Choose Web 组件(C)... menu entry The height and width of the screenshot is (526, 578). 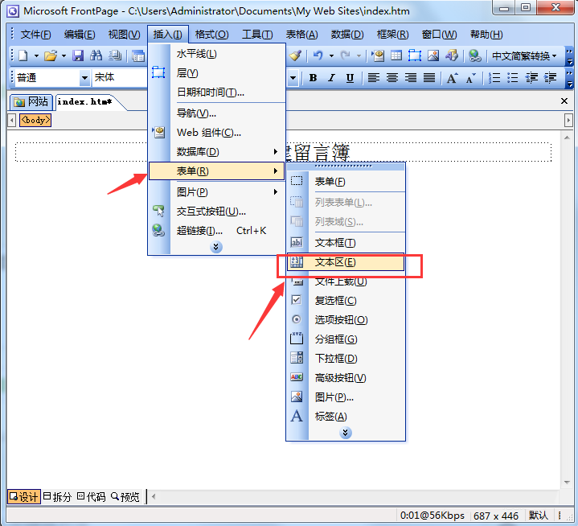217,133
